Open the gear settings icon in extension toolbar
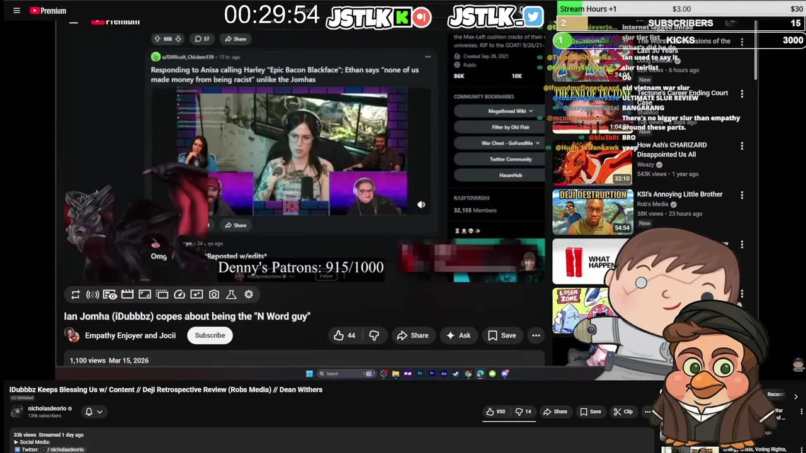Screen dimensions: 806x453 coord(249,294)
